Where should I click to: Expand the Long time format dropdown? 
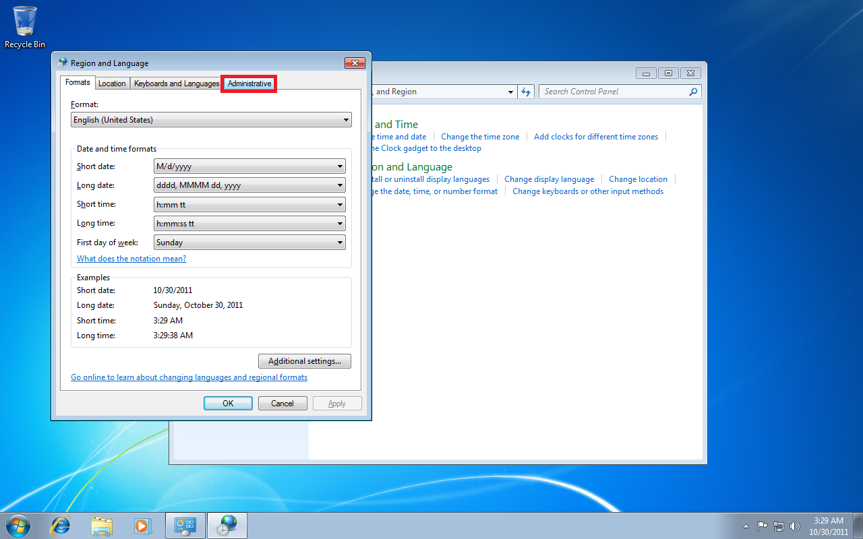[x=249, y=223]
